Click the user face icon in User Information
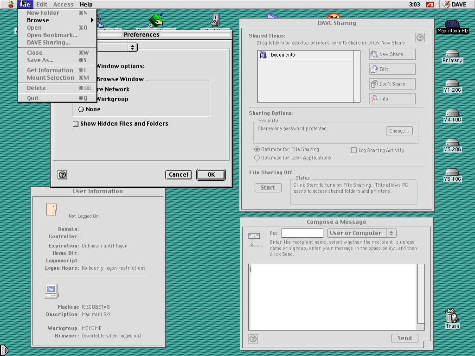 [x=51, y=209]
